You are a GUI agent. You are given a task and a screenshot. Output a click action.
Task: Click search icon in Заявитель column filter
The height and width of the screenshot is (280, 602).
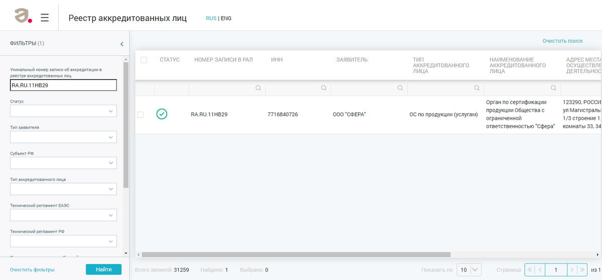point(400,88)
